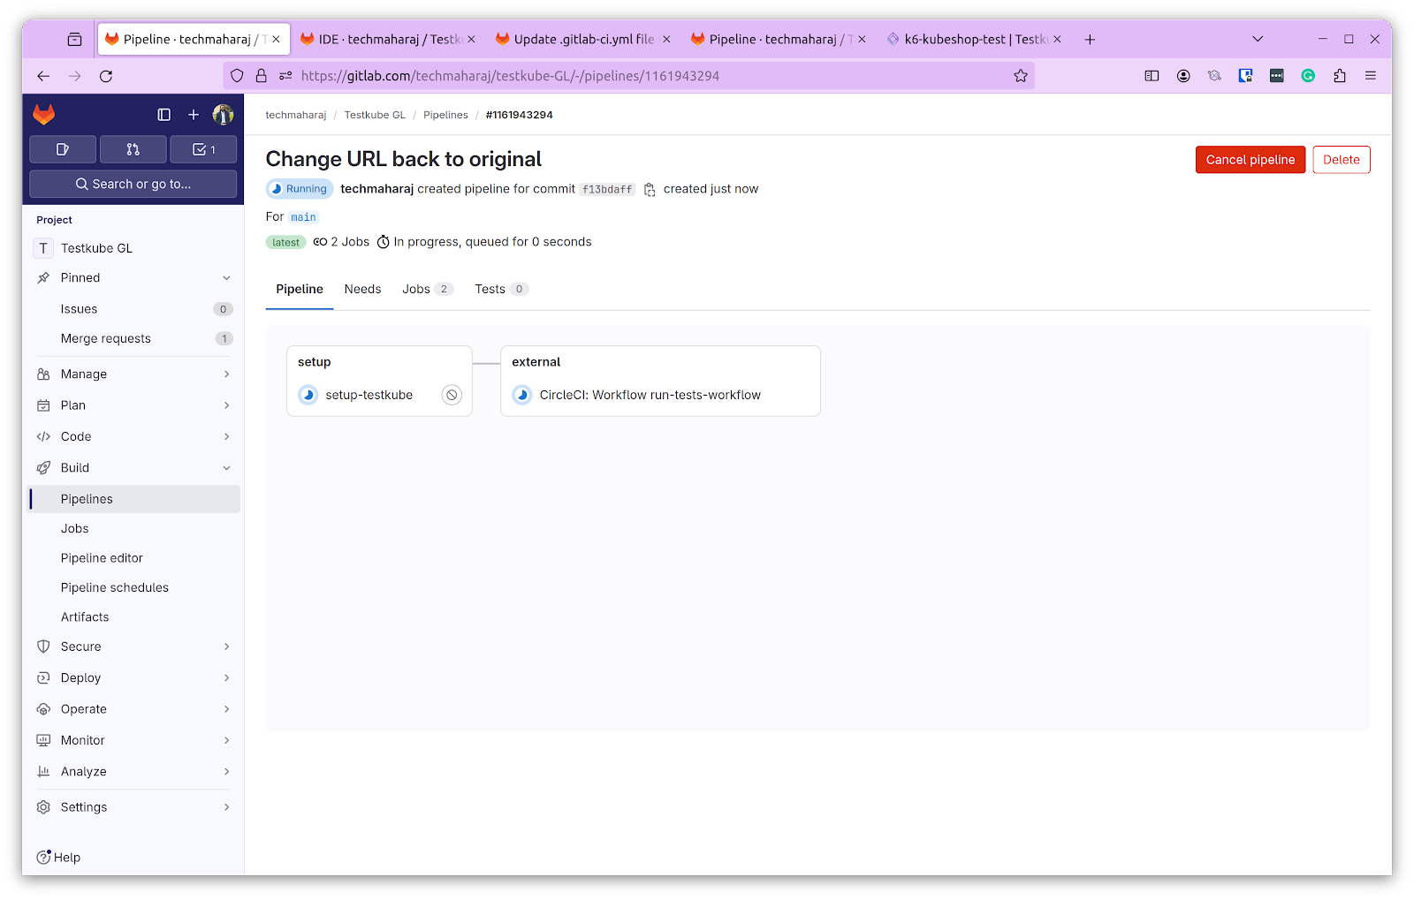Cancel the setup-testkube job icon
Viewport: 1414px width, 900px height.
452,395
